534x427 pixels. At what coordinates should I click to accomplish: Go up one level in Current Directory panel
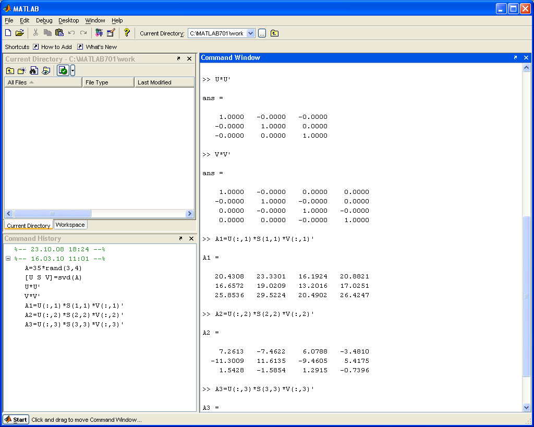tap(10, 71)
